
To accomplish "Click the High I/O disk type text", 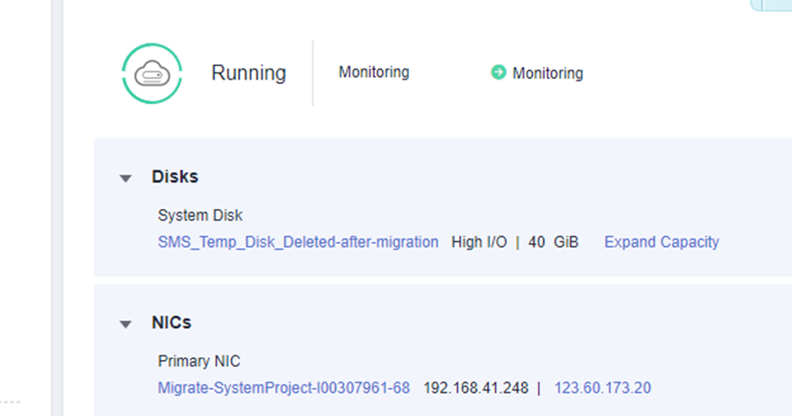I will pos(479,242).
